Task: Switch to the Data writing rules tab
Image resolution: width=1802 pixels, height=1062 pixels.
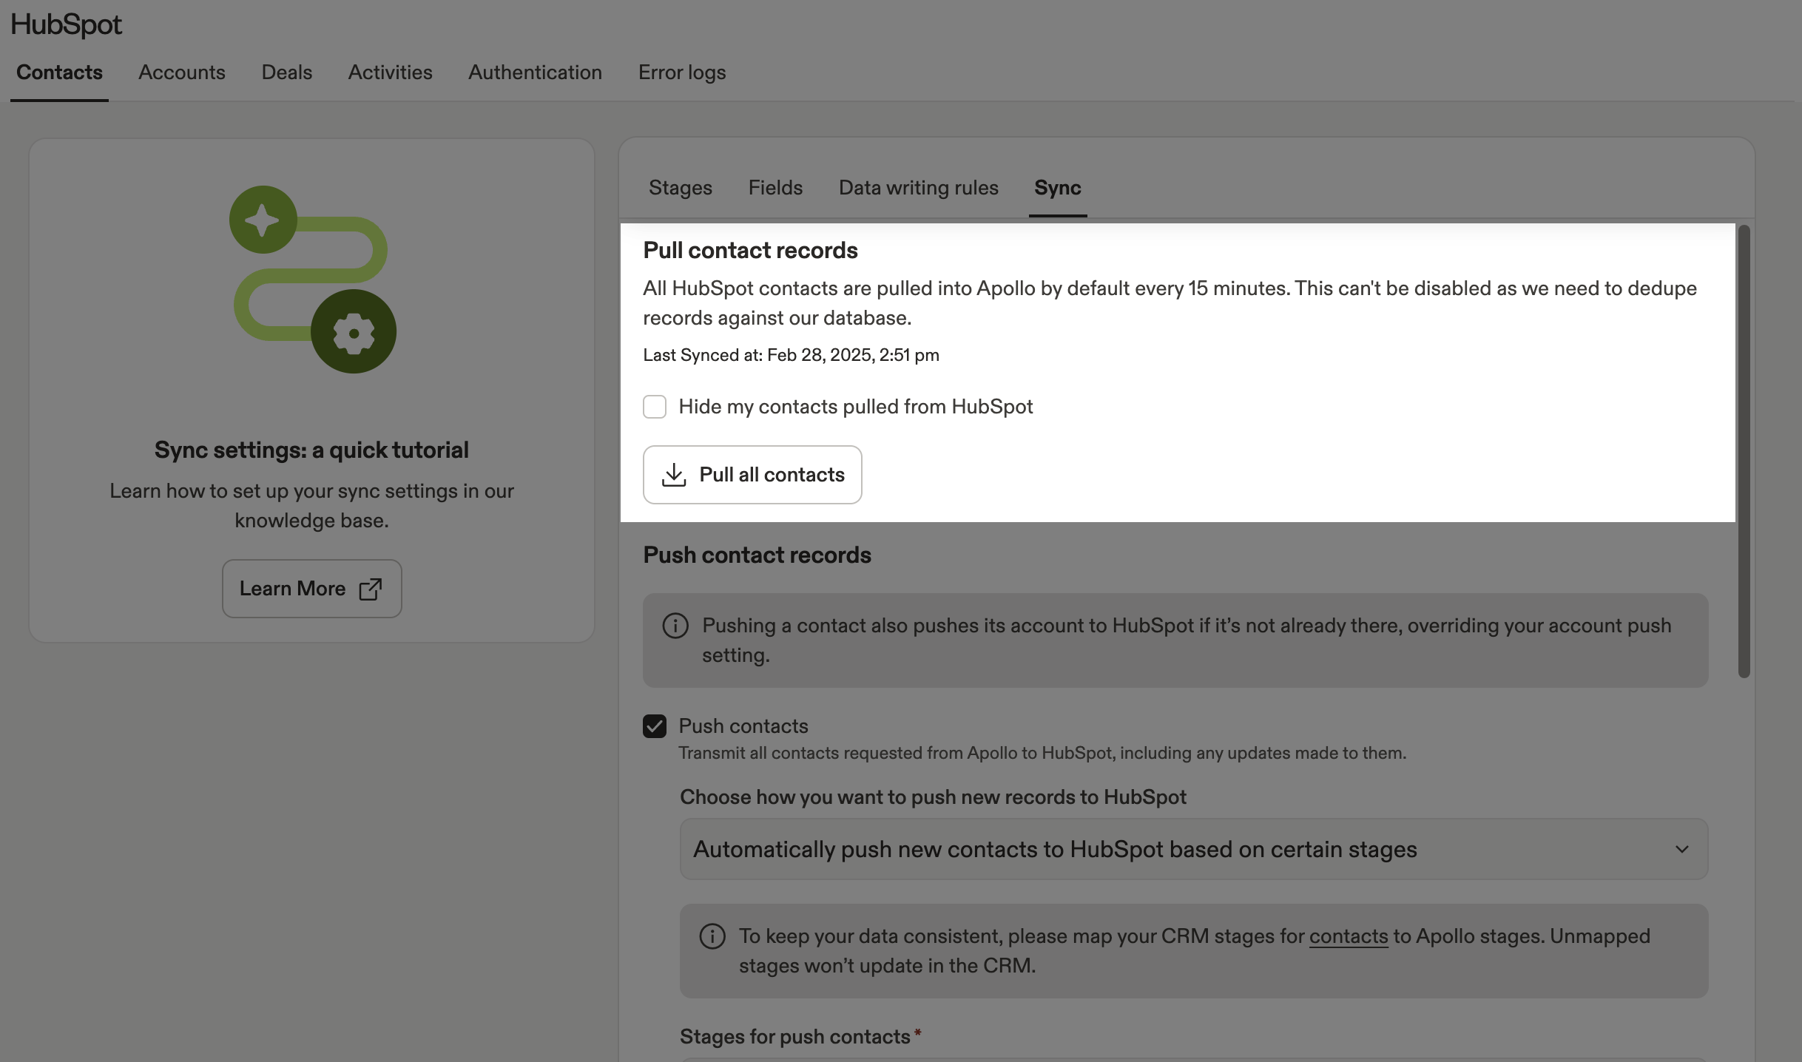Action: click(918, 188)
